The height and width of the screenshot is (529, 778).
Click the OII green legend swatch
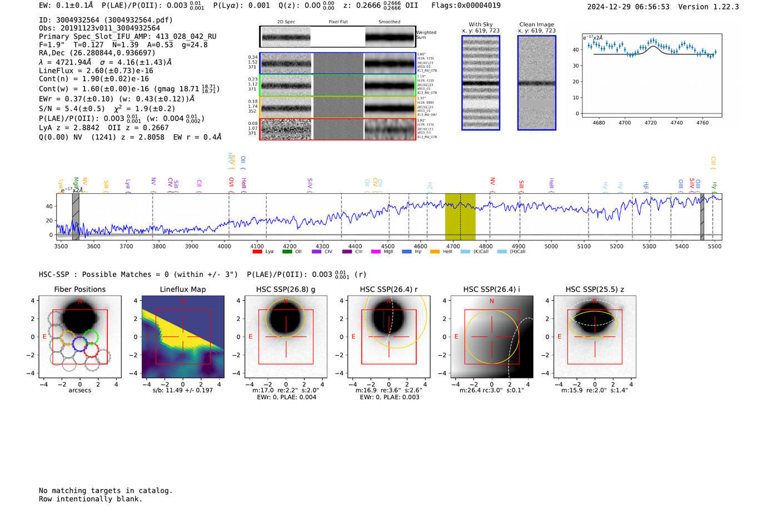(x=287, y=251)
